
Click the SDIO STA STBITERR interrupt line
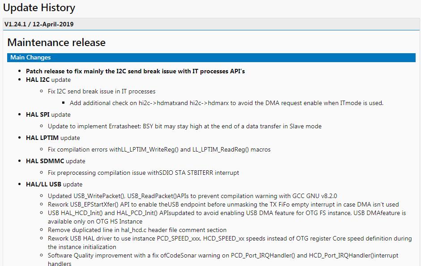tap(143, 173)
